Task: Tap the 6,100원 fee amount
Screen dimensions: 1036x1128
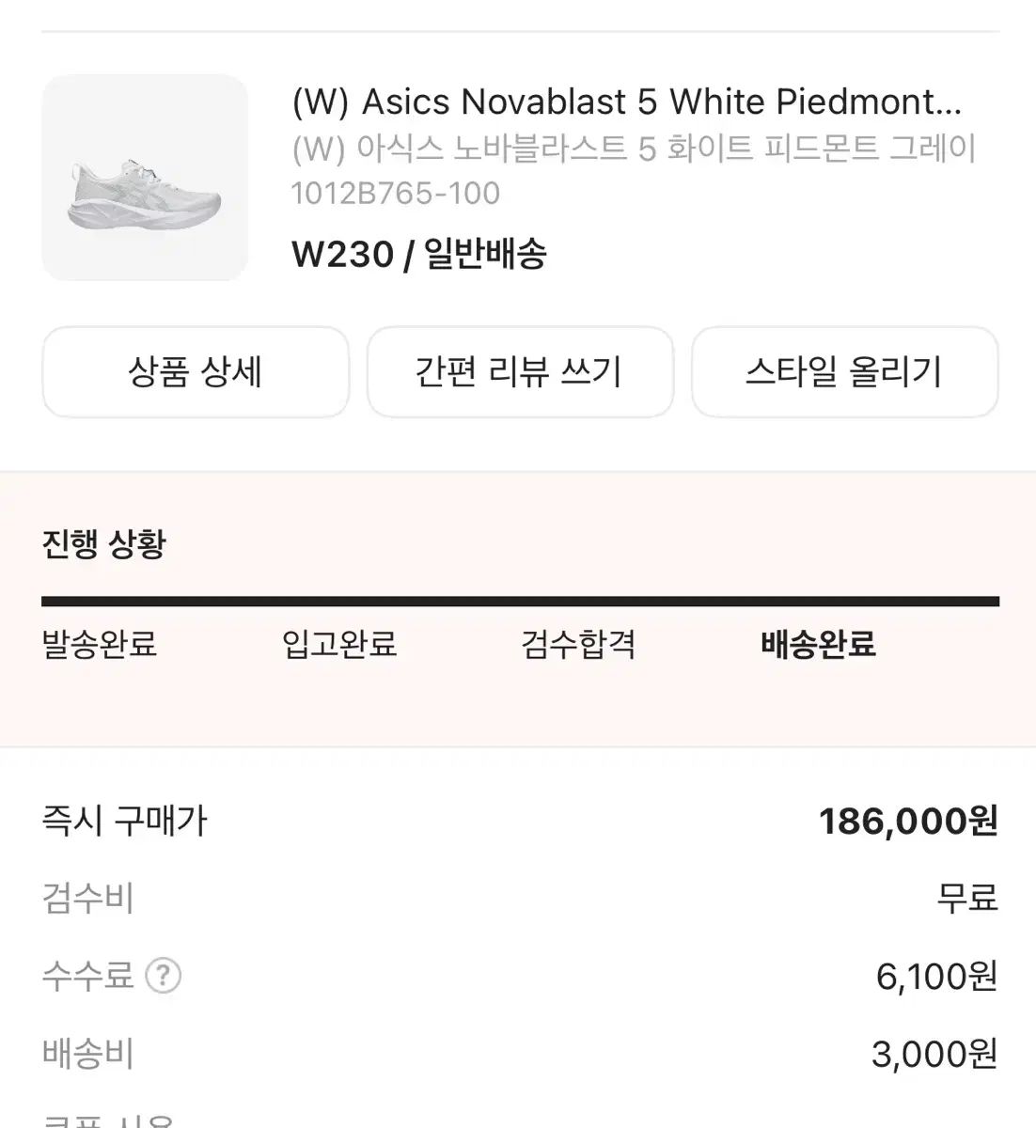Action: click(x=935, y=977)
